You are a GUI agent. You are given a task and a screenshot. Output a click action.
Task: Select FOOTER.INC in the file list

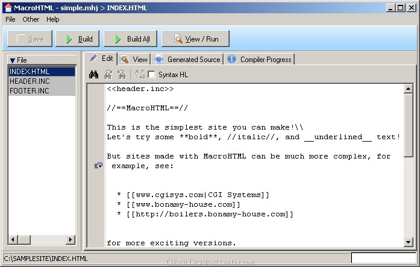click(42, 91)
